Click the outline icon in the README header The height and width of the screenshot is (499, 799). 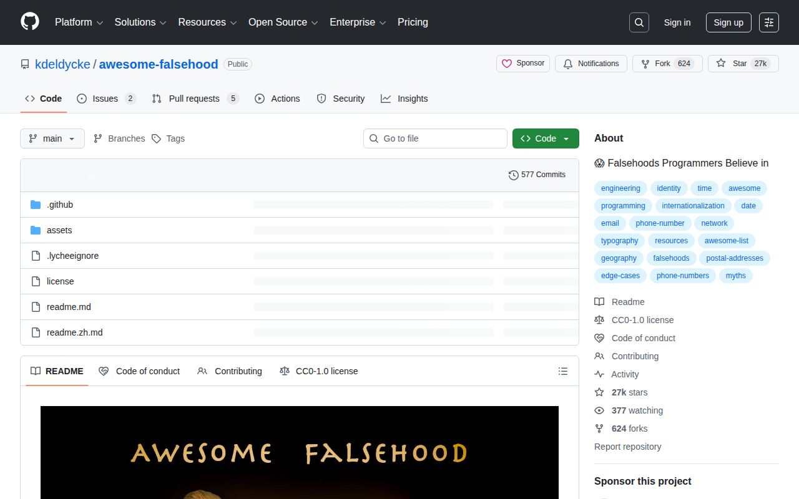tap(562, 371)
